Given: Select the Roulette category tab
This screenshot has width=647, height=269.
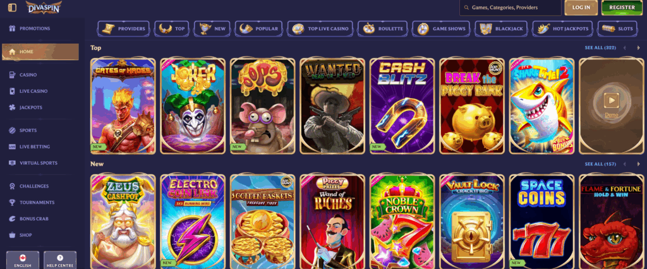Looking at the screenshot, I should (382, 29).
